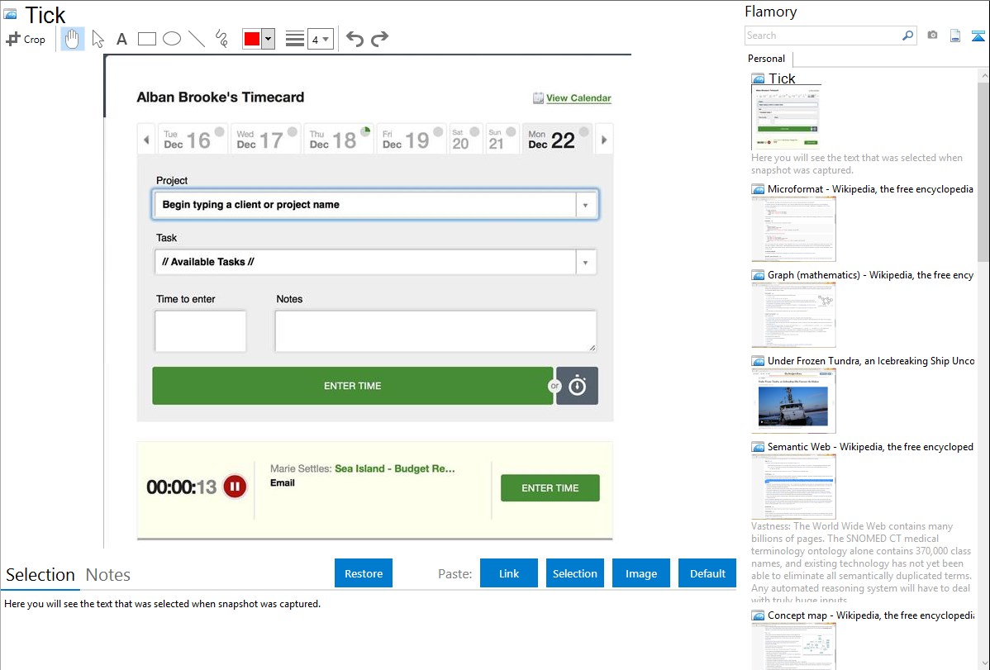
Task: Redo the last annotation
Action: pyautogui.click(x=379, y=39)
